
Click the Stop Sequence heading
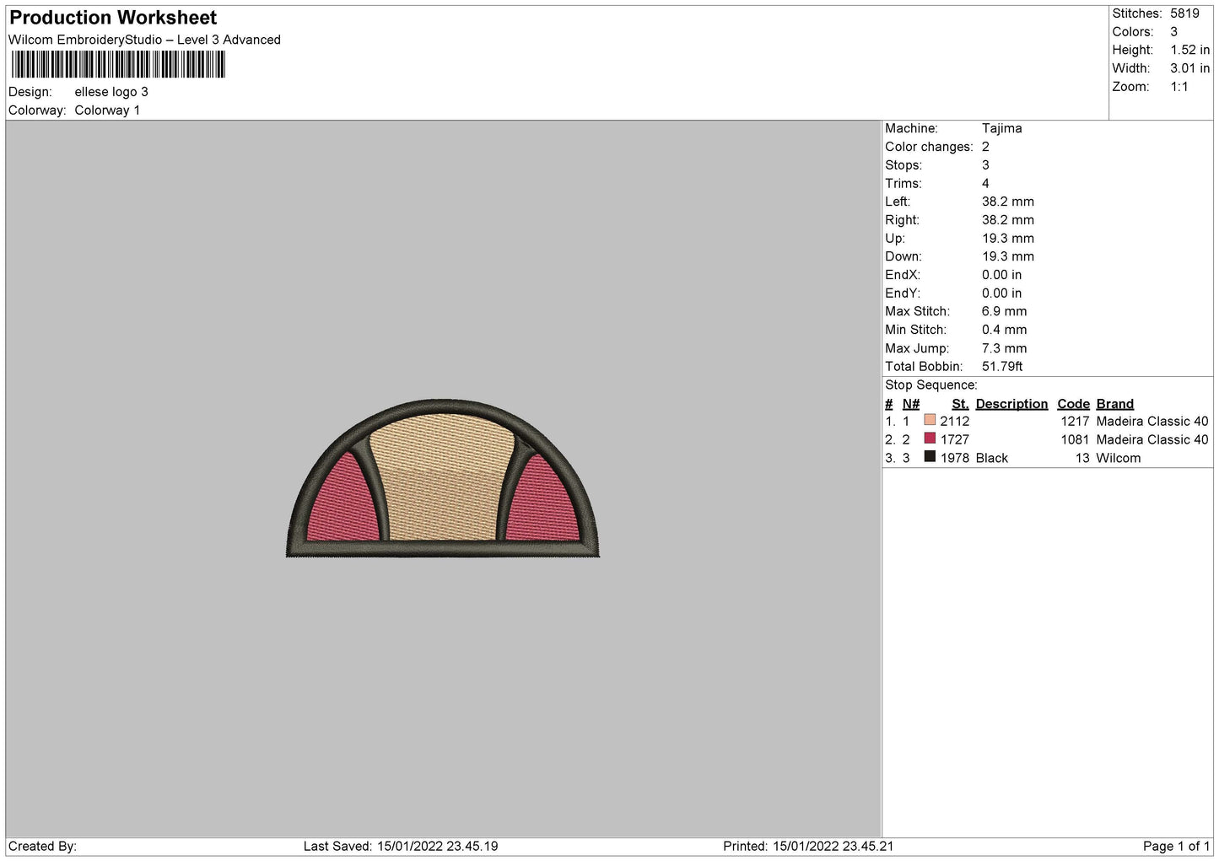tap(928, 385)
